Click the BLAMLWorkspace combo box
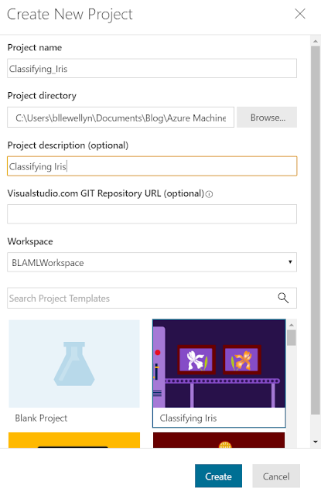This screenshot has height=495, width=321. (x=152, y=262)
